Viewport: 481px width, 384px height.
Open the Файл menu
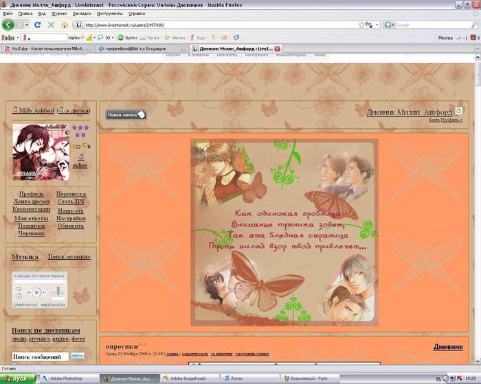click(8, 14)
